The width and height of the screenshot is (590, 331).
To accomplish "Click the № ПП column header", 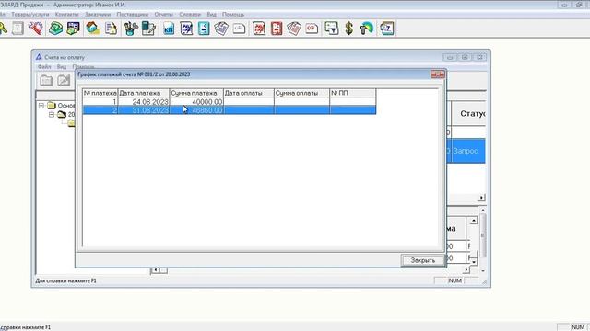I will [x=353, y=93].
